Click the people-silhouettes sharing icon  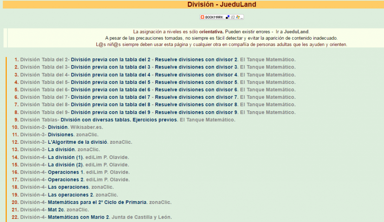point(233,17)
